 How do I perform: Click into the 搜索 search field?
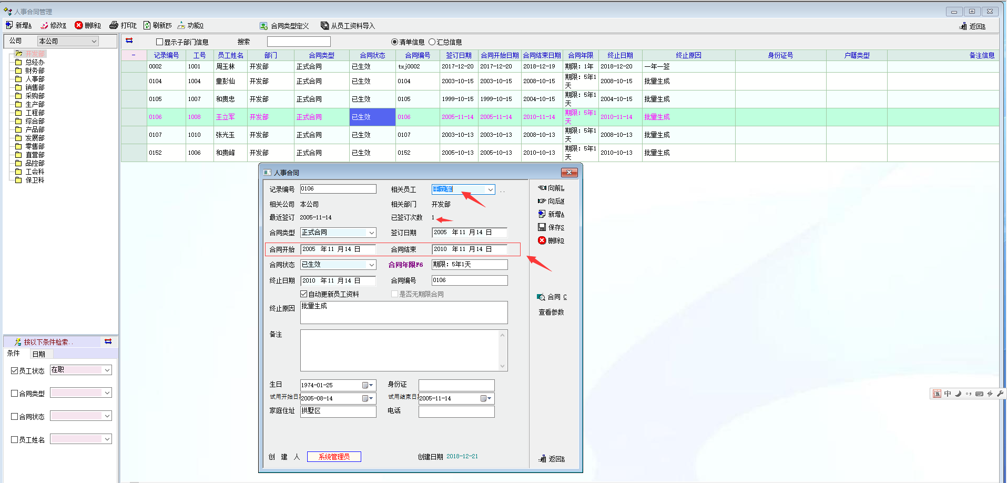pos(298,42)
